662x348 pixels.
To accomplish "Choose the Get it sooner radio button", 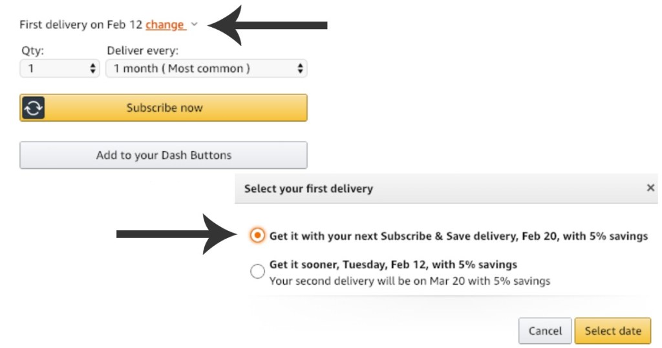I will (x=257, y=272).
